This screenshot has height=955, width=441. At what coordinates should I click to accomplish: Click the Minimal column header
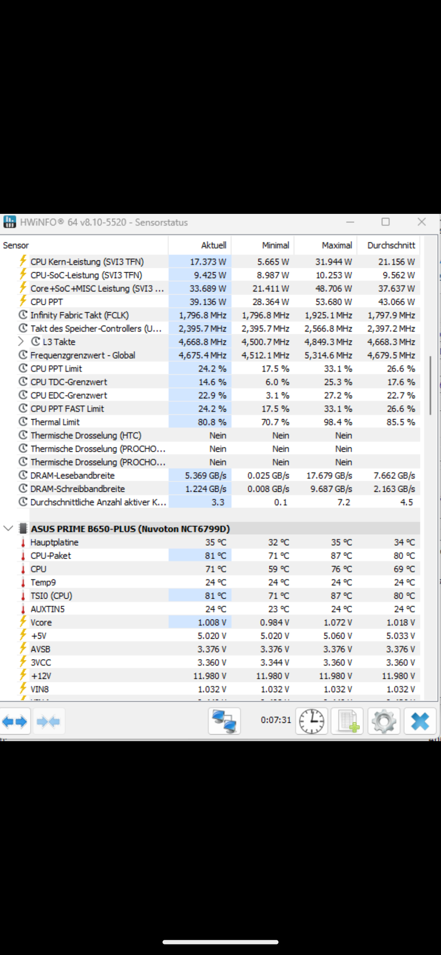[x=263, y=245]
